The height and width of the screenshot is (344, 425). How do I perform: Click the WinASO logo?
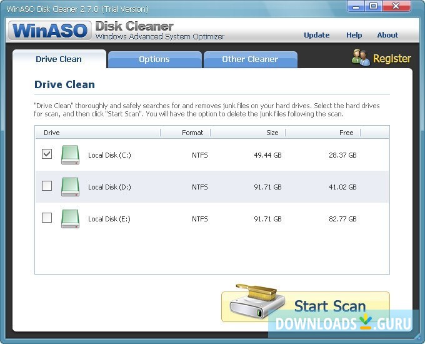pyautogui.click(x=49, y=31)
